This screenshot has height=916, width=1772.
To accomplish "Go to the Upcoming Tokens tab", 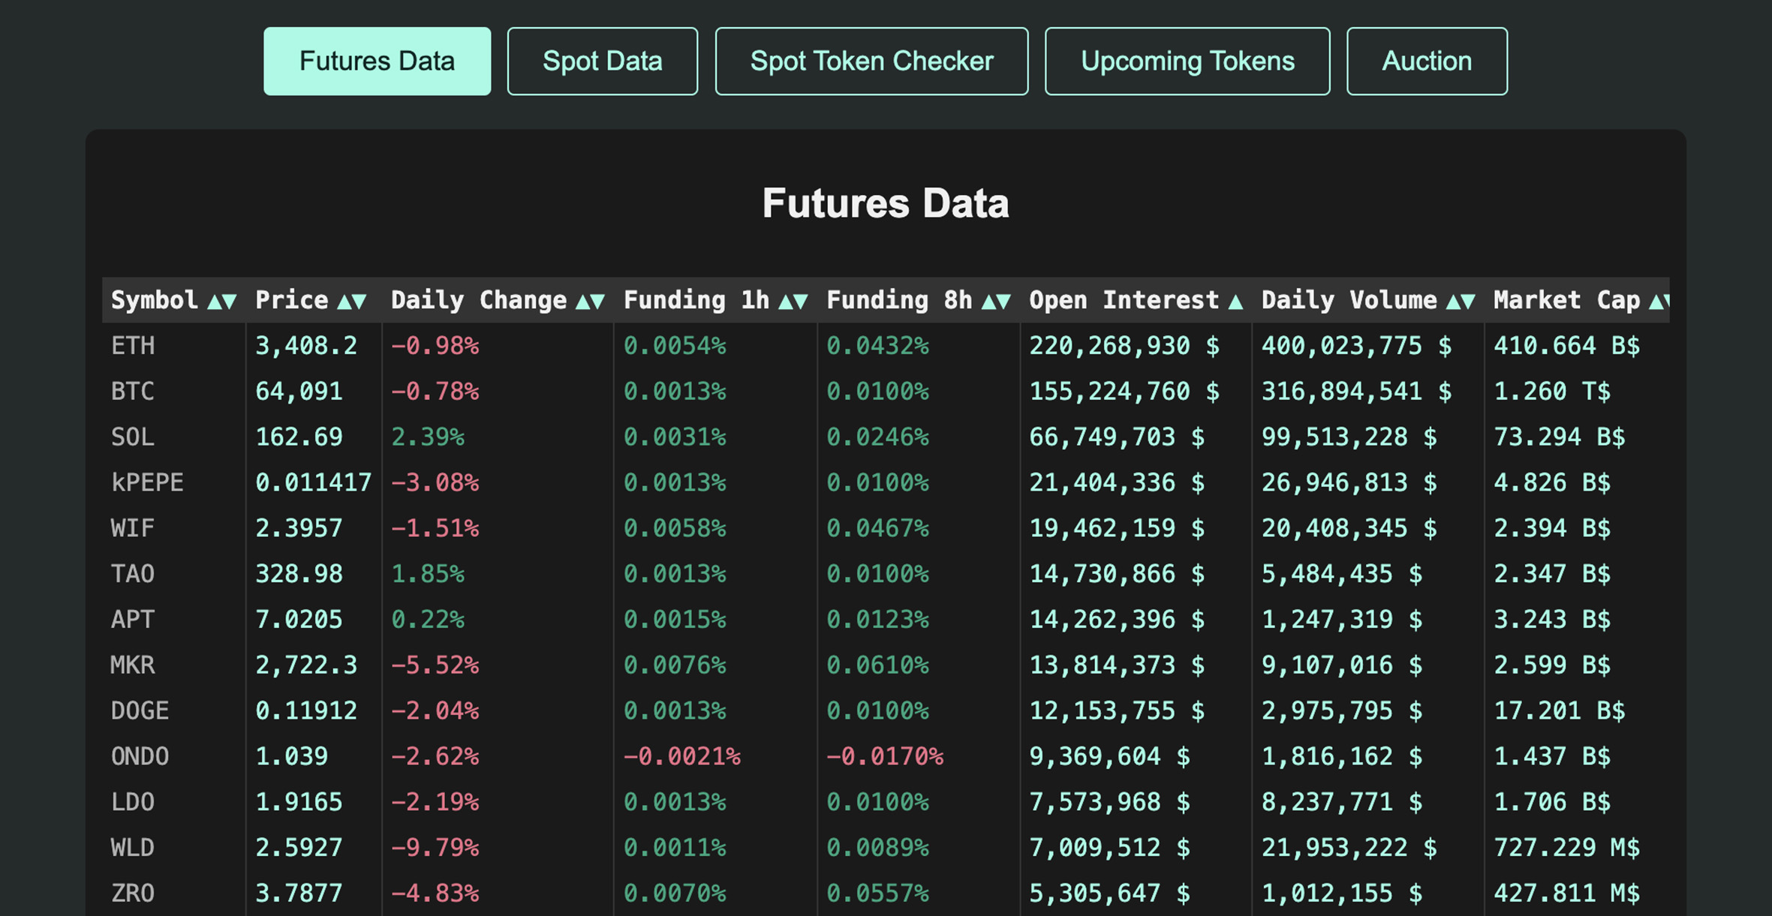I will point(1187,62).
